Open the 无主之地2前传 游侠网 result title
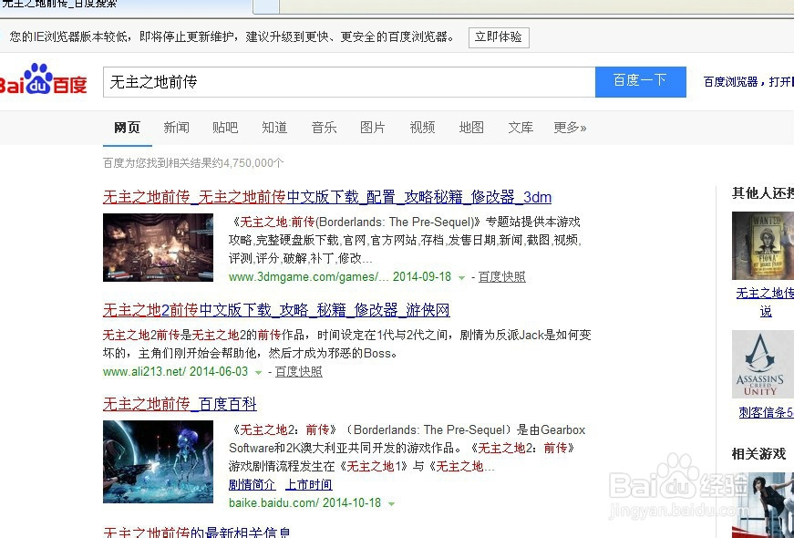Image resolution: width=794 pixels, height=538 pixels. [x=276, y=310]
